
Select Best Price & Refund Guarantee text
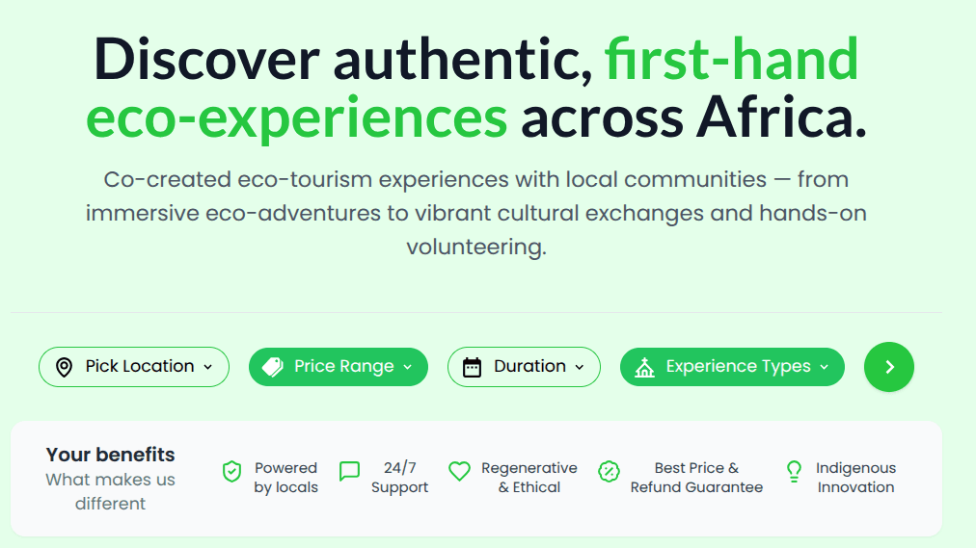click(x=696, y=478)
